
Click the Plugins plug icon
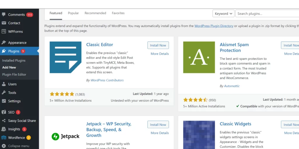click(4, 51)
